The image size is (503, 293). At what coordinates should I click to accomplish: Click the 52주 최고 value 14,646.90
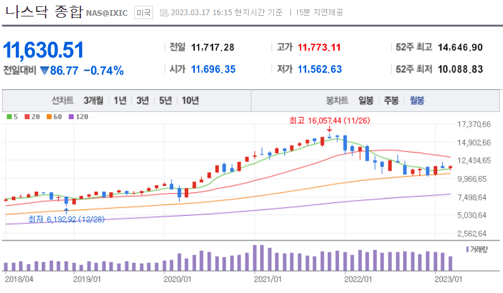point(460,47)
